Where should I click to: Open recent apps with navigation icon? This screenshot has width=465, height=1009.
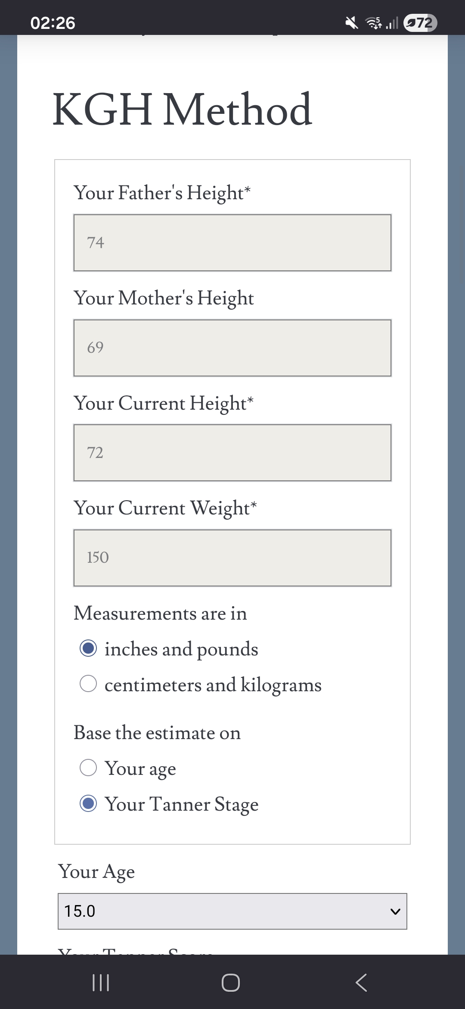(101, 983)
